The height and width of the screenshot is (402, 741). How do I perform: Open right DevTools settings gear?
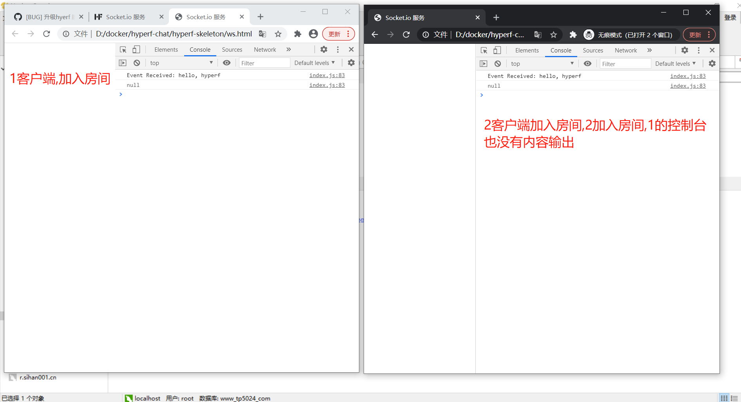point(685,50)
